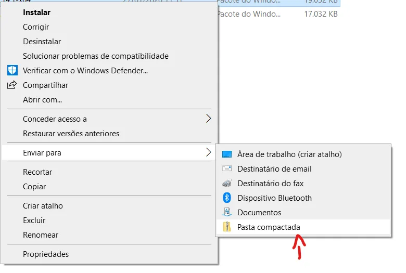The height and width of the screenshot is (273, 406).
Task: Click the Bluetooth icon
Action: (226, 198)
